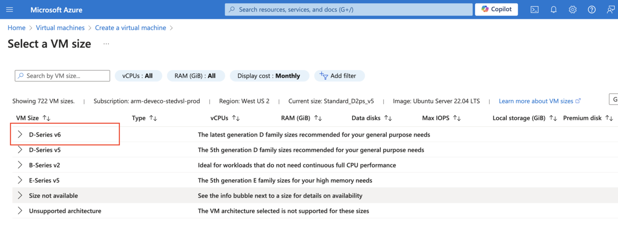Expand the Unsupported architecture group
The width and height of the screenshot is (618, 225).
click(20, 211)
